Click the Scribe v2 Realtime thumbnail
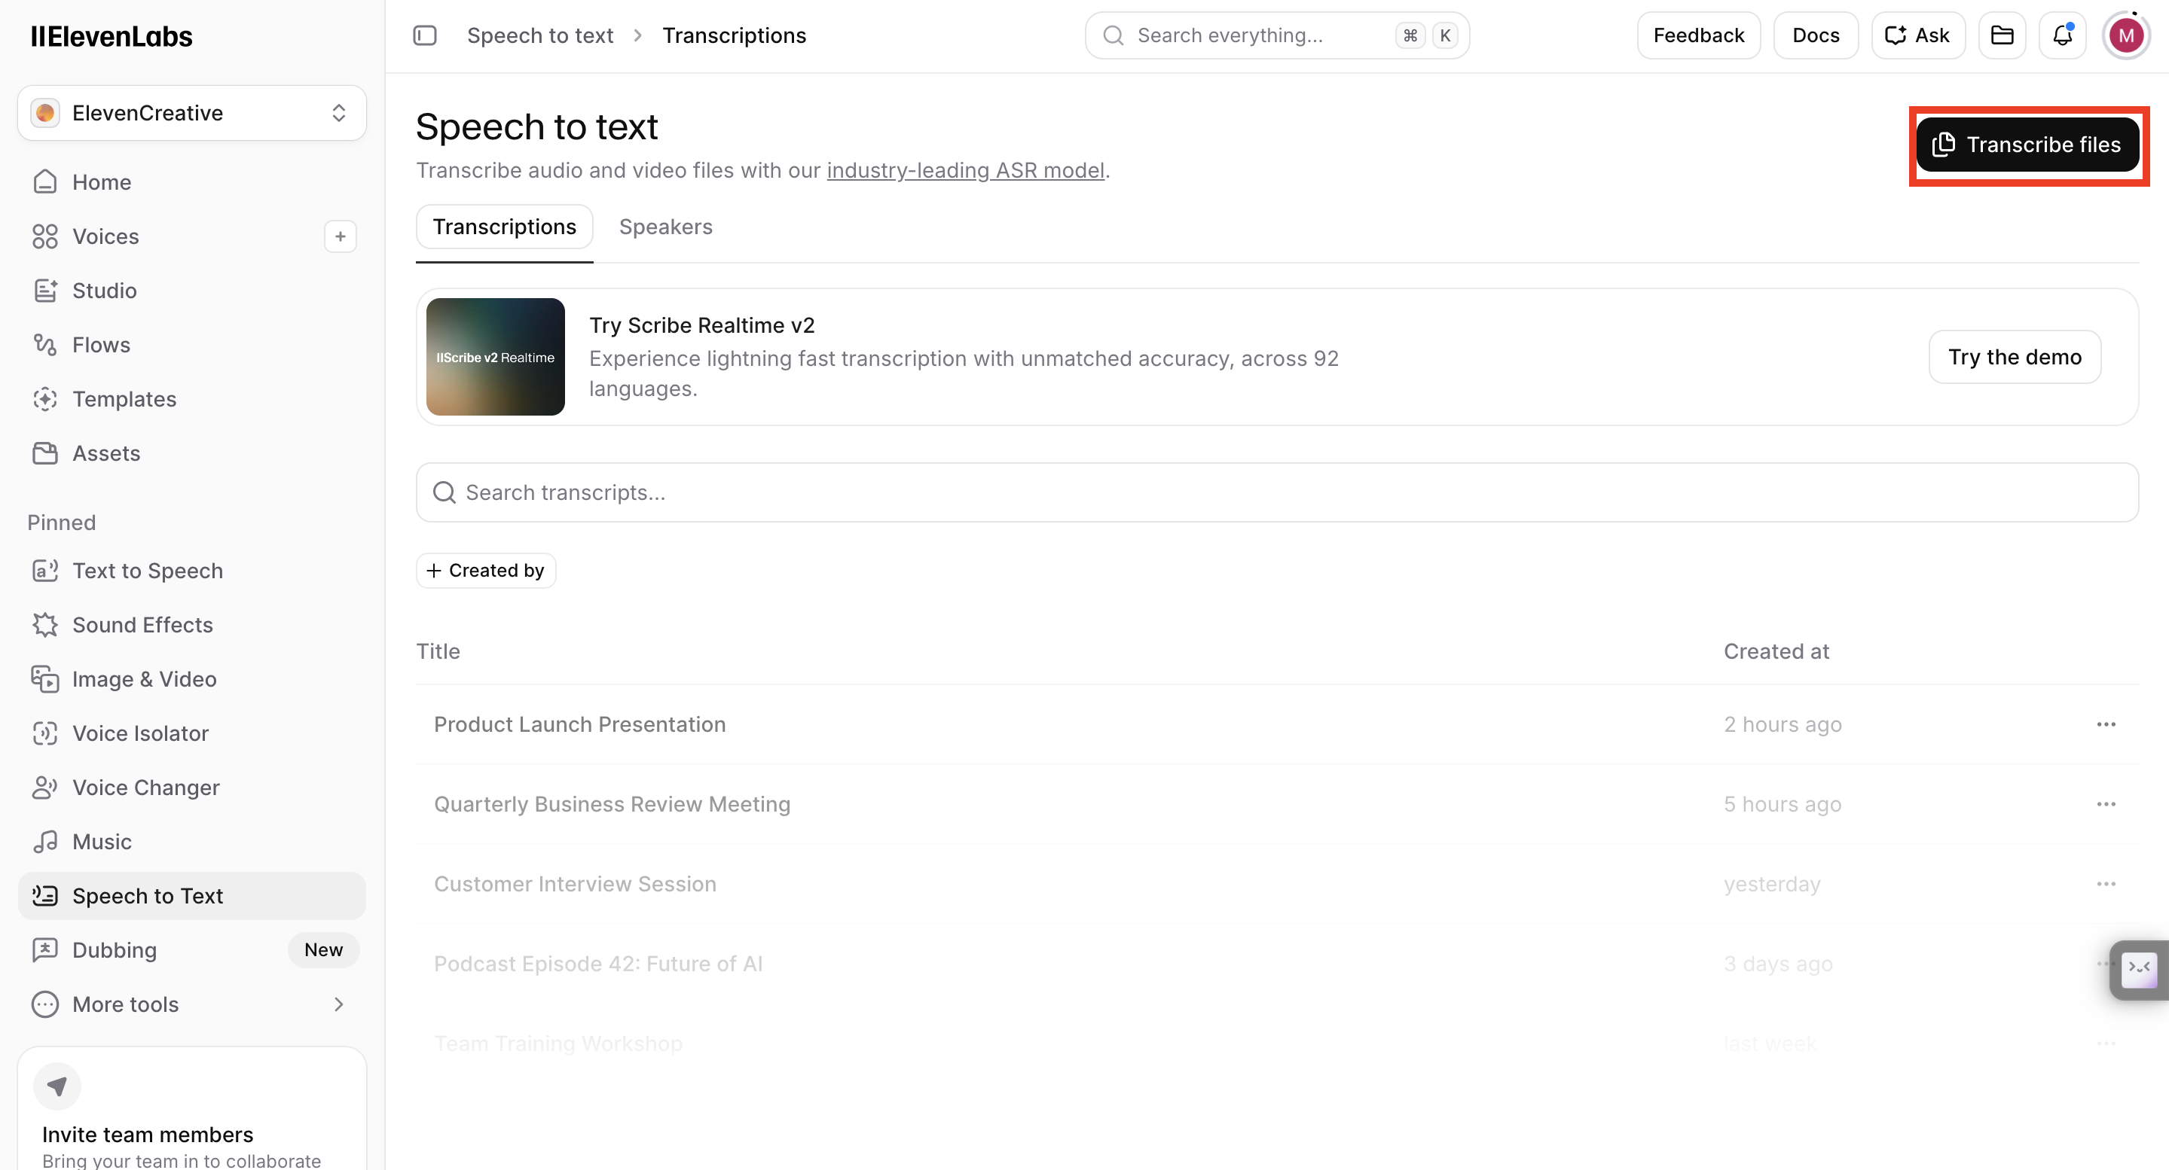 495,357
